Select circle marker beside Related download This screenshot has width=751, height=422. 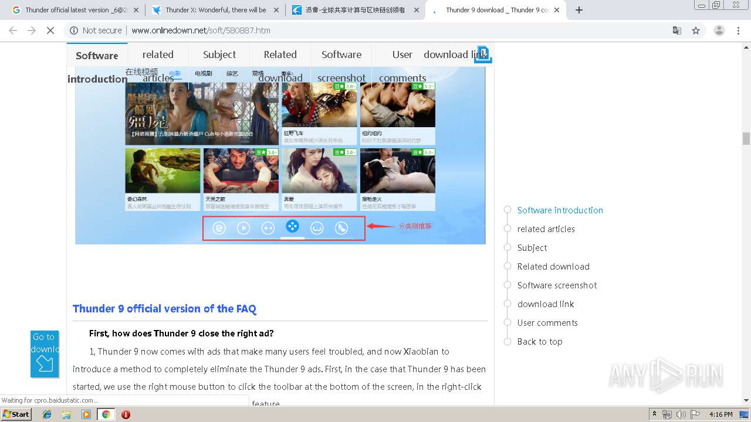(508, 266)
